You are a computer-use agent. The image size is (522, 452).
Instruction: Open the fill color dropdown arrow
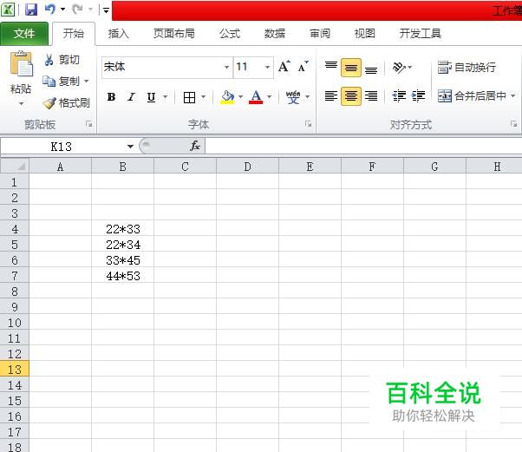coord(241,97)
